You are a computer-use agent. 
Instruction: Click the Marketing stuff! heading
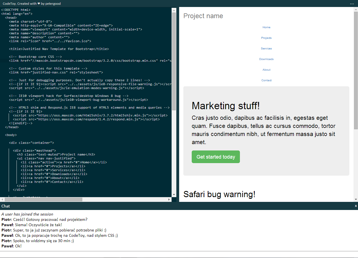[226, 106]
